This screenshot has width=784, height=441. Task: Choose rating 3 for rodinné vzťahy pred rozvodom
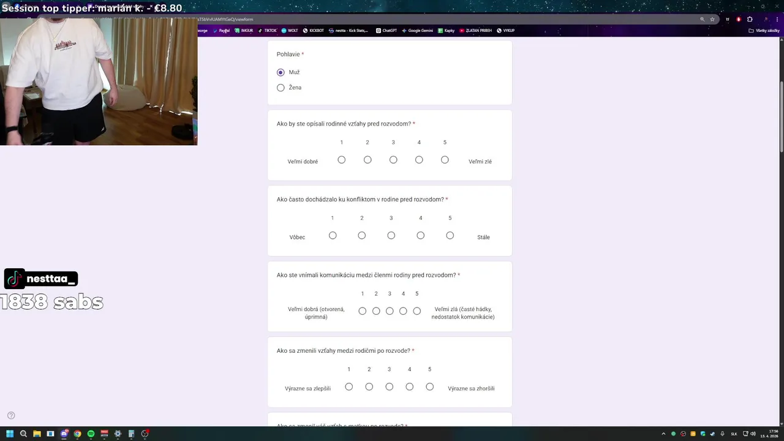393,160
